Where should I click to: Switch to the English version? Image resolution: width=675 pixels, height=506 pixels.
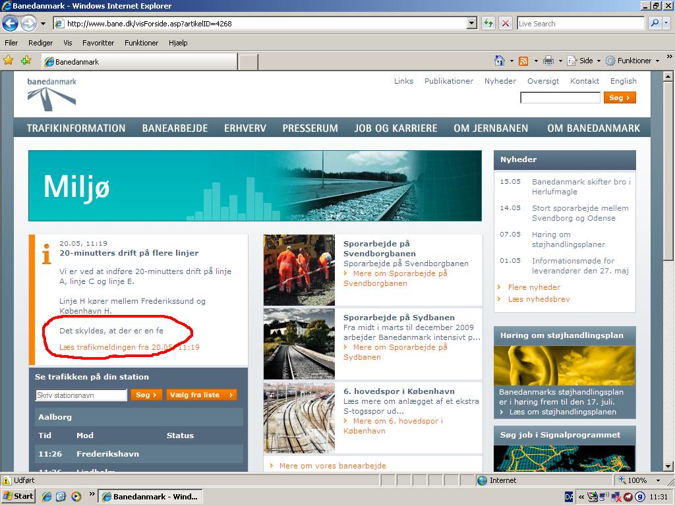(x=623, y=81)
